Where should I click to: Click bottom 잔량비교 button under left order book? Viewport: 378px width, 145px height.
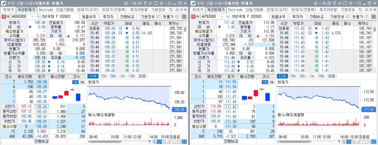(x=42, y=141)
